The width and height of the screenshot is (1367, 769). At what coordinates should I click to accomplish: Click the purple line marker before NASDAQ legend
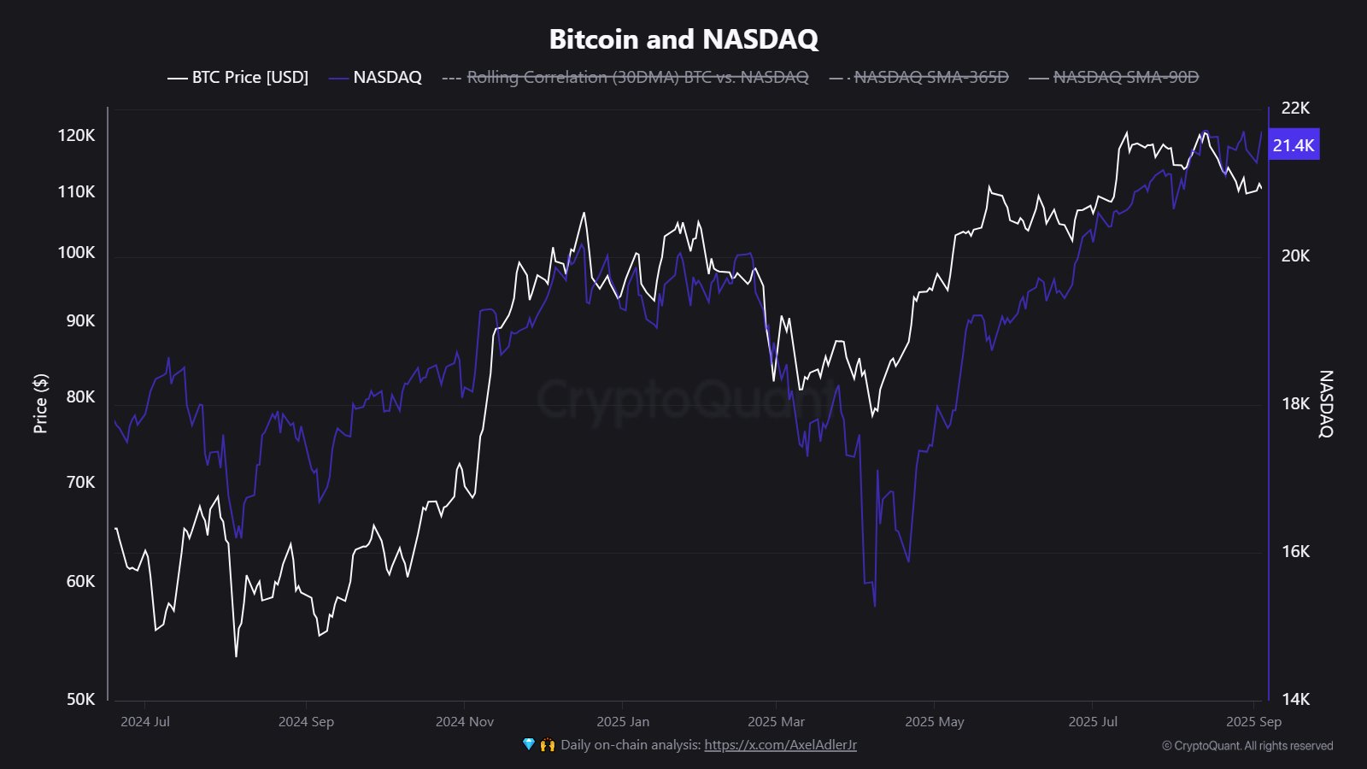(338, 79)
